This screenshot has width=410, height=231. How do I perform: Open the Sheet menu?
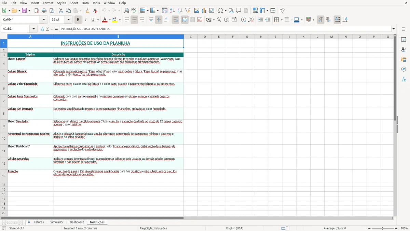[74, 3]
